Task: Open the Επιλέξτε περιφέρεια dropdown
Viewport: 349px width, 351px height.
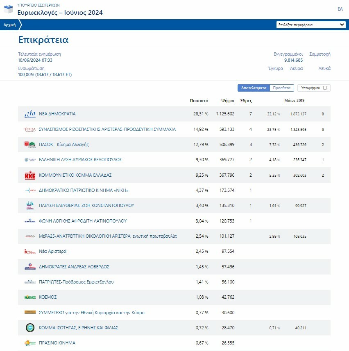Action: click(x=311, y=25)
